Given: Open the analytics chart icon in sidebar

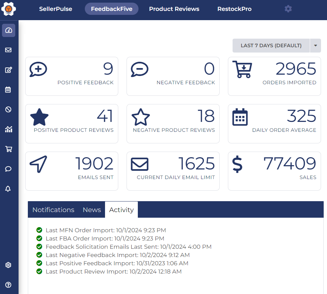Looking at the screenshot, I should (8, 129).
